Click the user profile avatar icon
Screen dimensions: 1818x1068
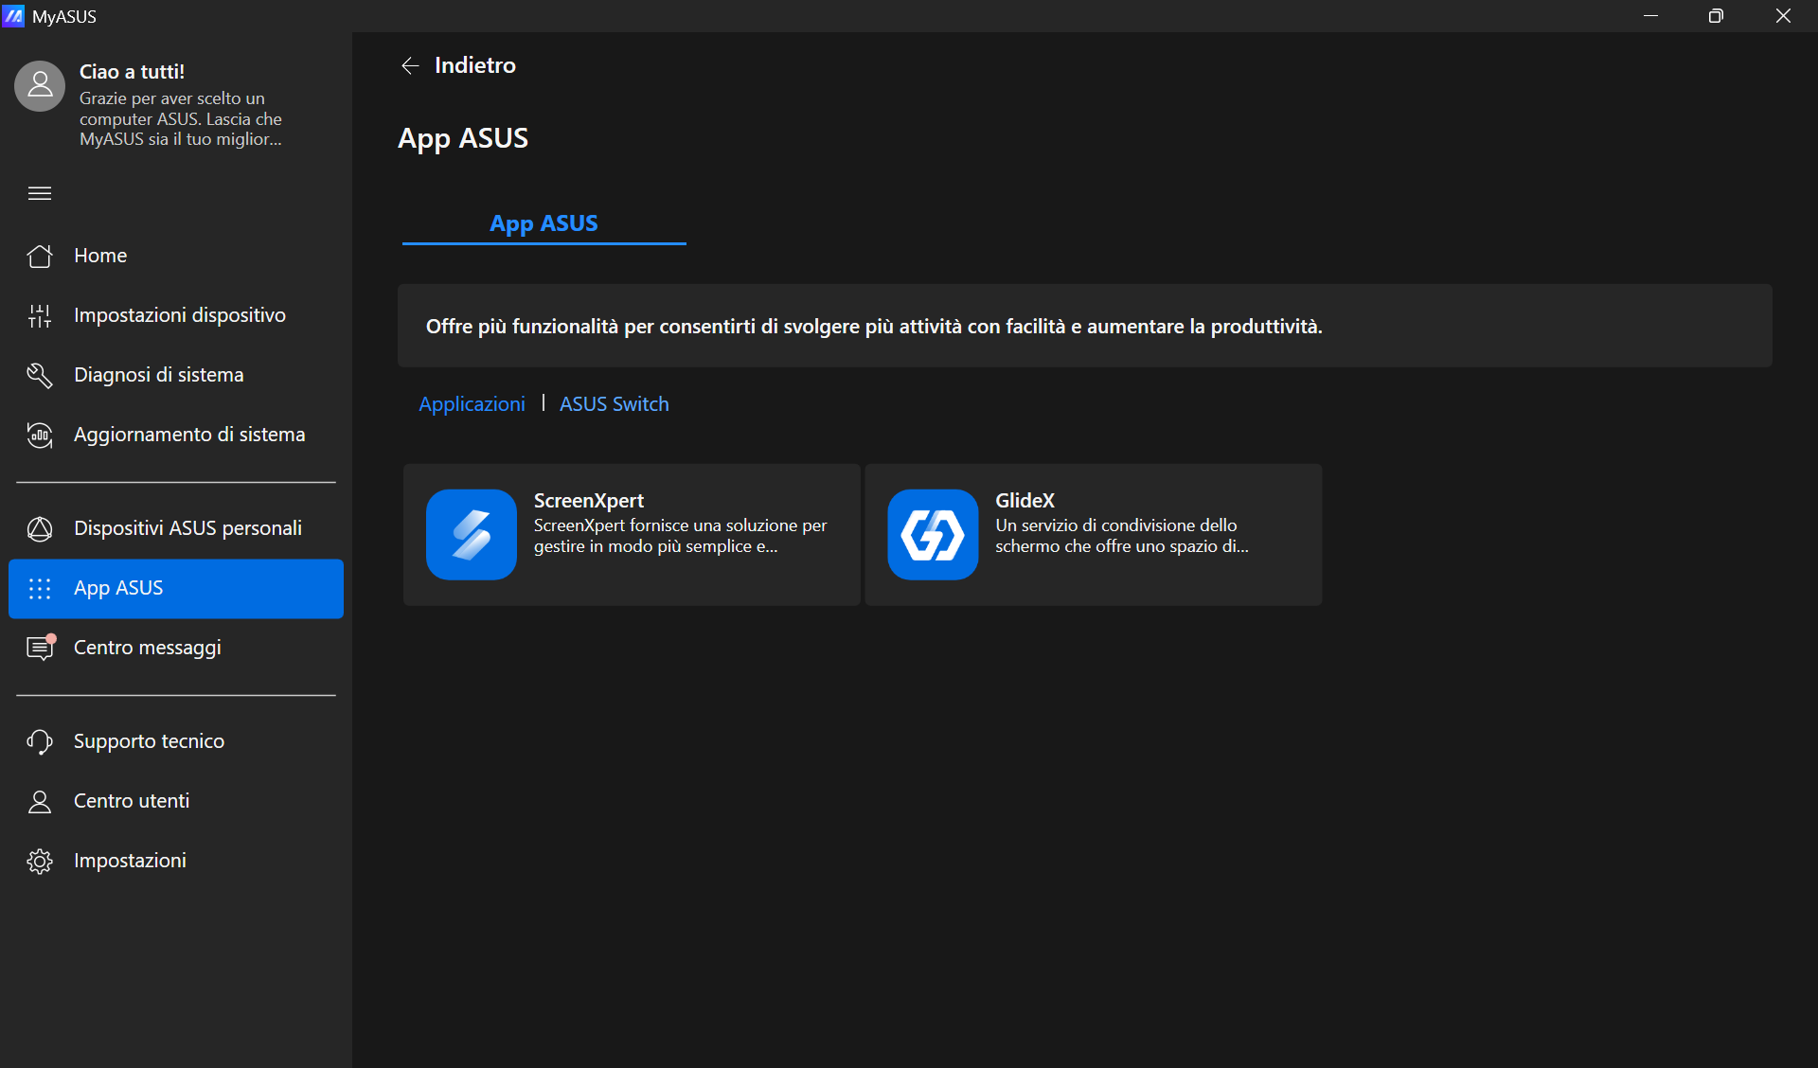pyautogui.click(x=40, y=86)
